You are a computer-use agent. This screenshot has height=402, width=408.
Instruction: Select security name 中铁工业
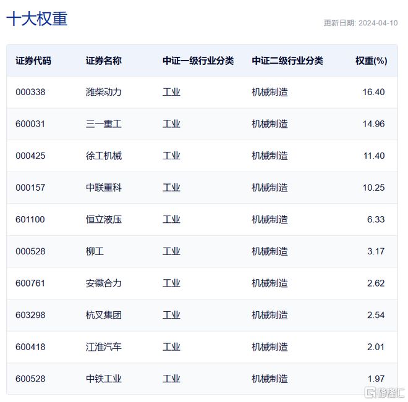[x=104, y=379]
